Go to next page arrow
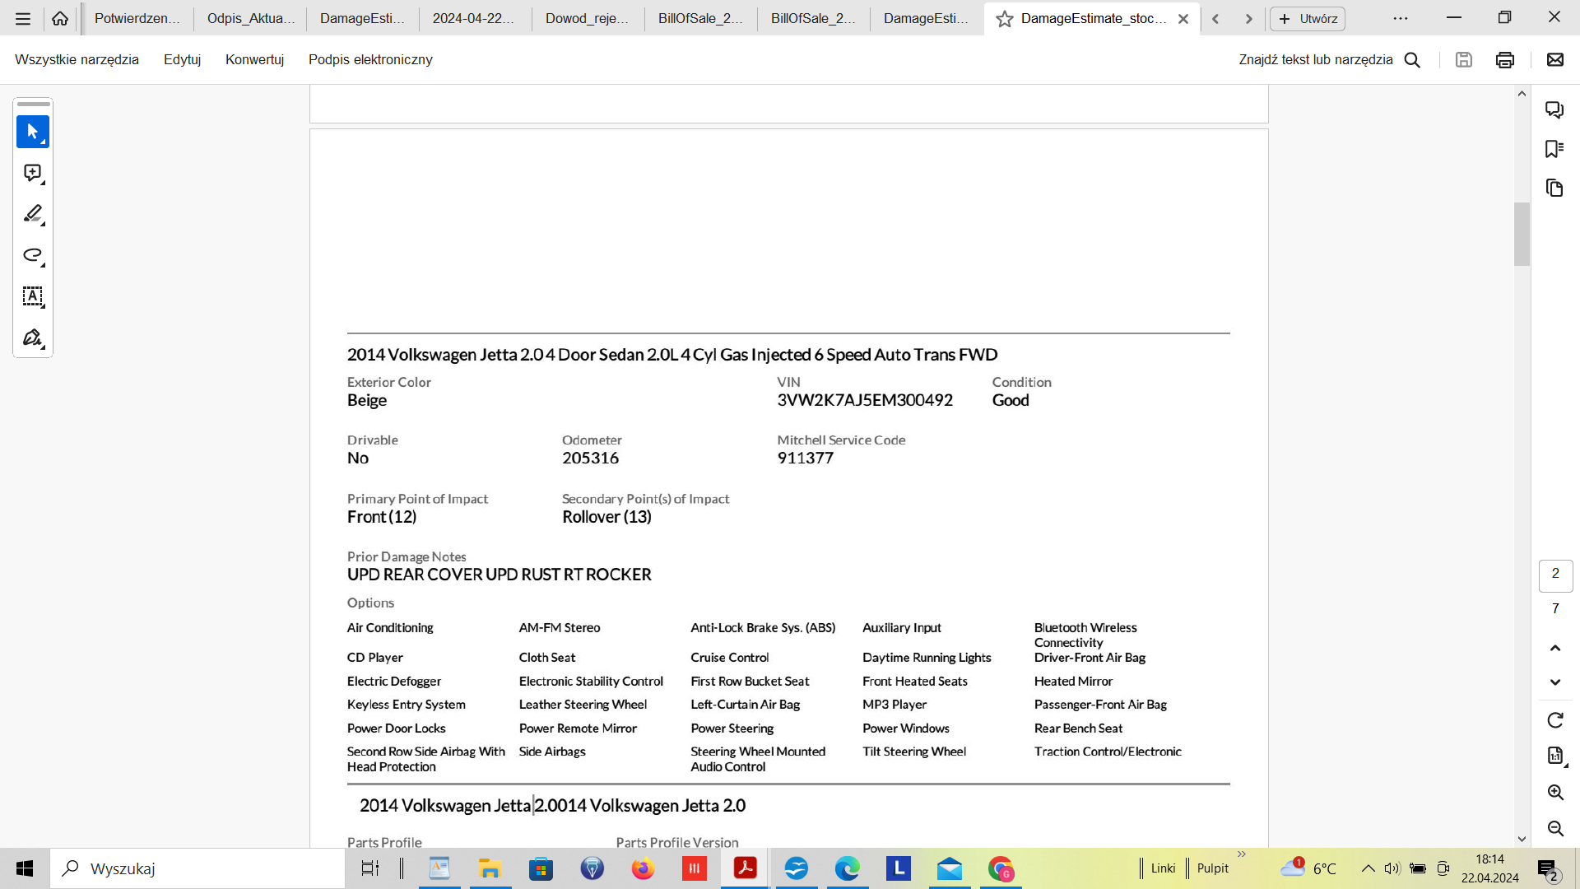Viewport: 1580px width, 889px height. (x=1555, y=682)
